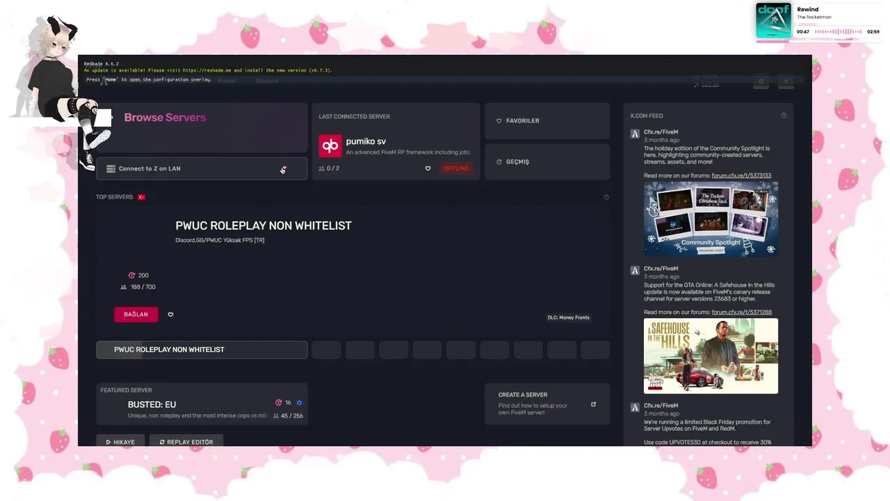Click the upvote icon beside 200
This screenshot has height=501, width=890.
tap(132, 276)
